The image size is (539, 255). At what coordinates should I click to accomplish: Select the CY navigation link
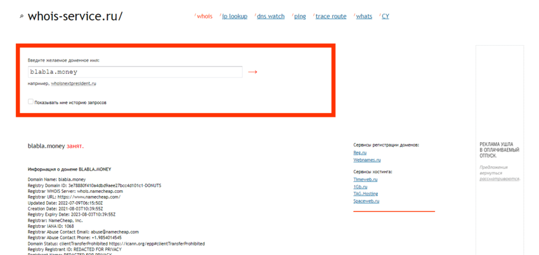tap(385, 16)
